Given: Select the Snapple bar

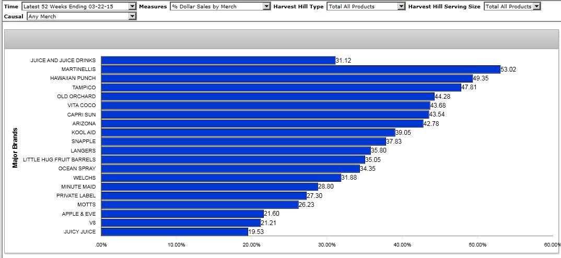Looking at the screenshot, I should point(243,142).
